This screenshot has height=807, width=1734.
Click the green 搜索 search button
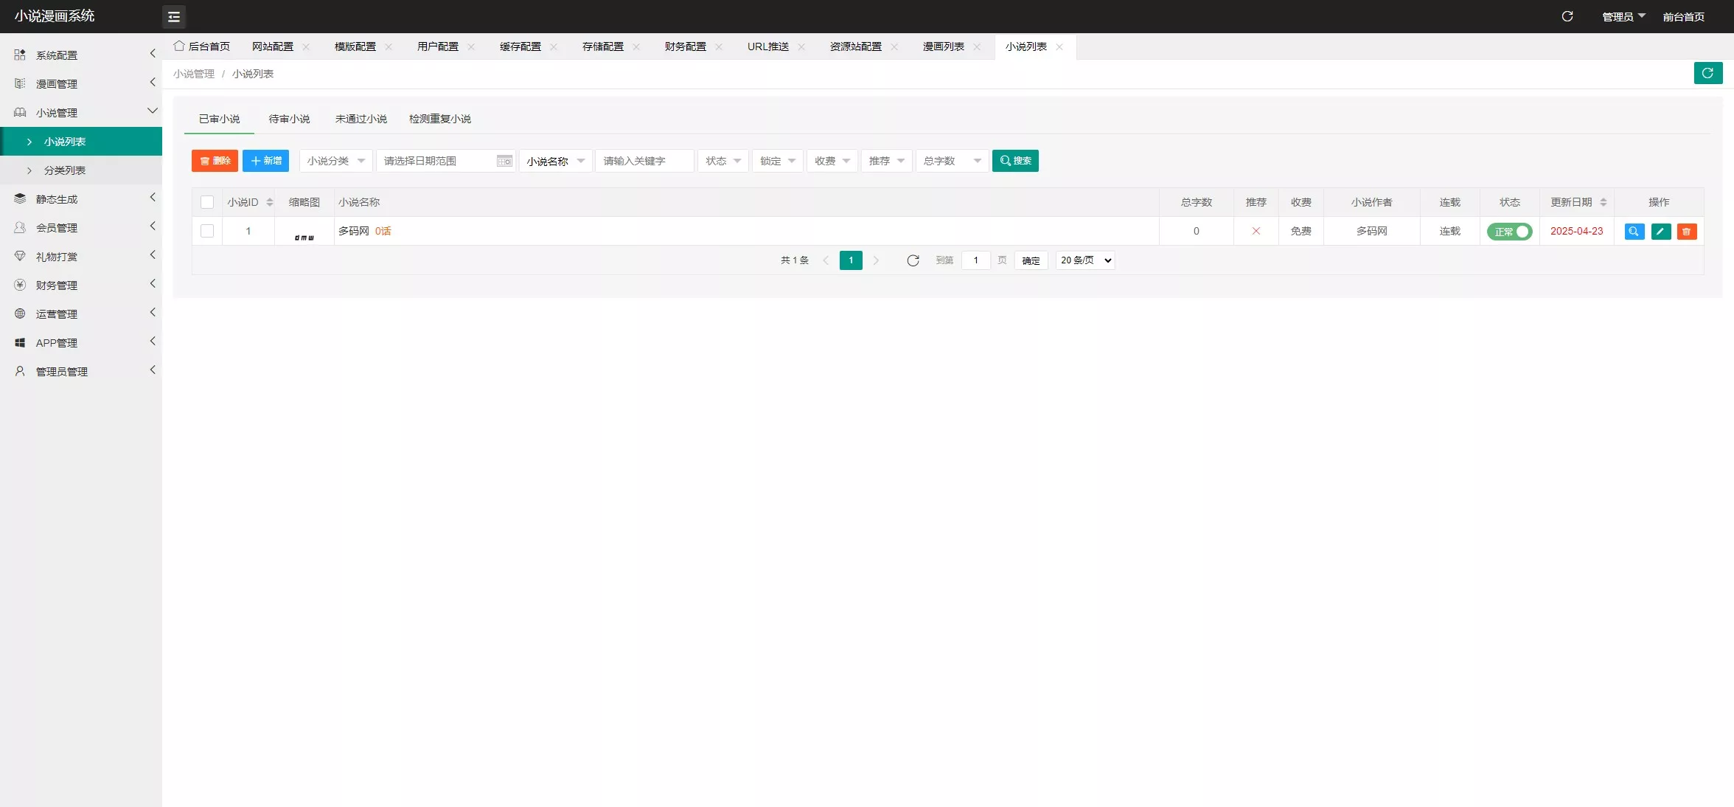(x=1015, y=161)
